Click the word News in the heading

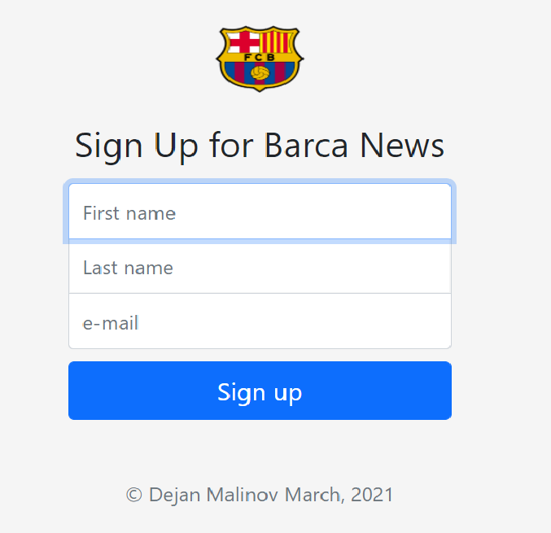[402, 145]
